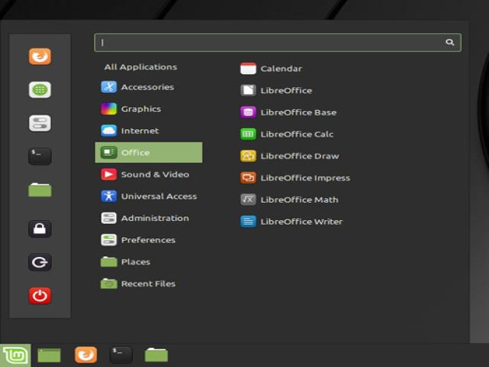489x367 pixels.
Task: Click the search magnifier icon
Action: click(x=450, y=43)
